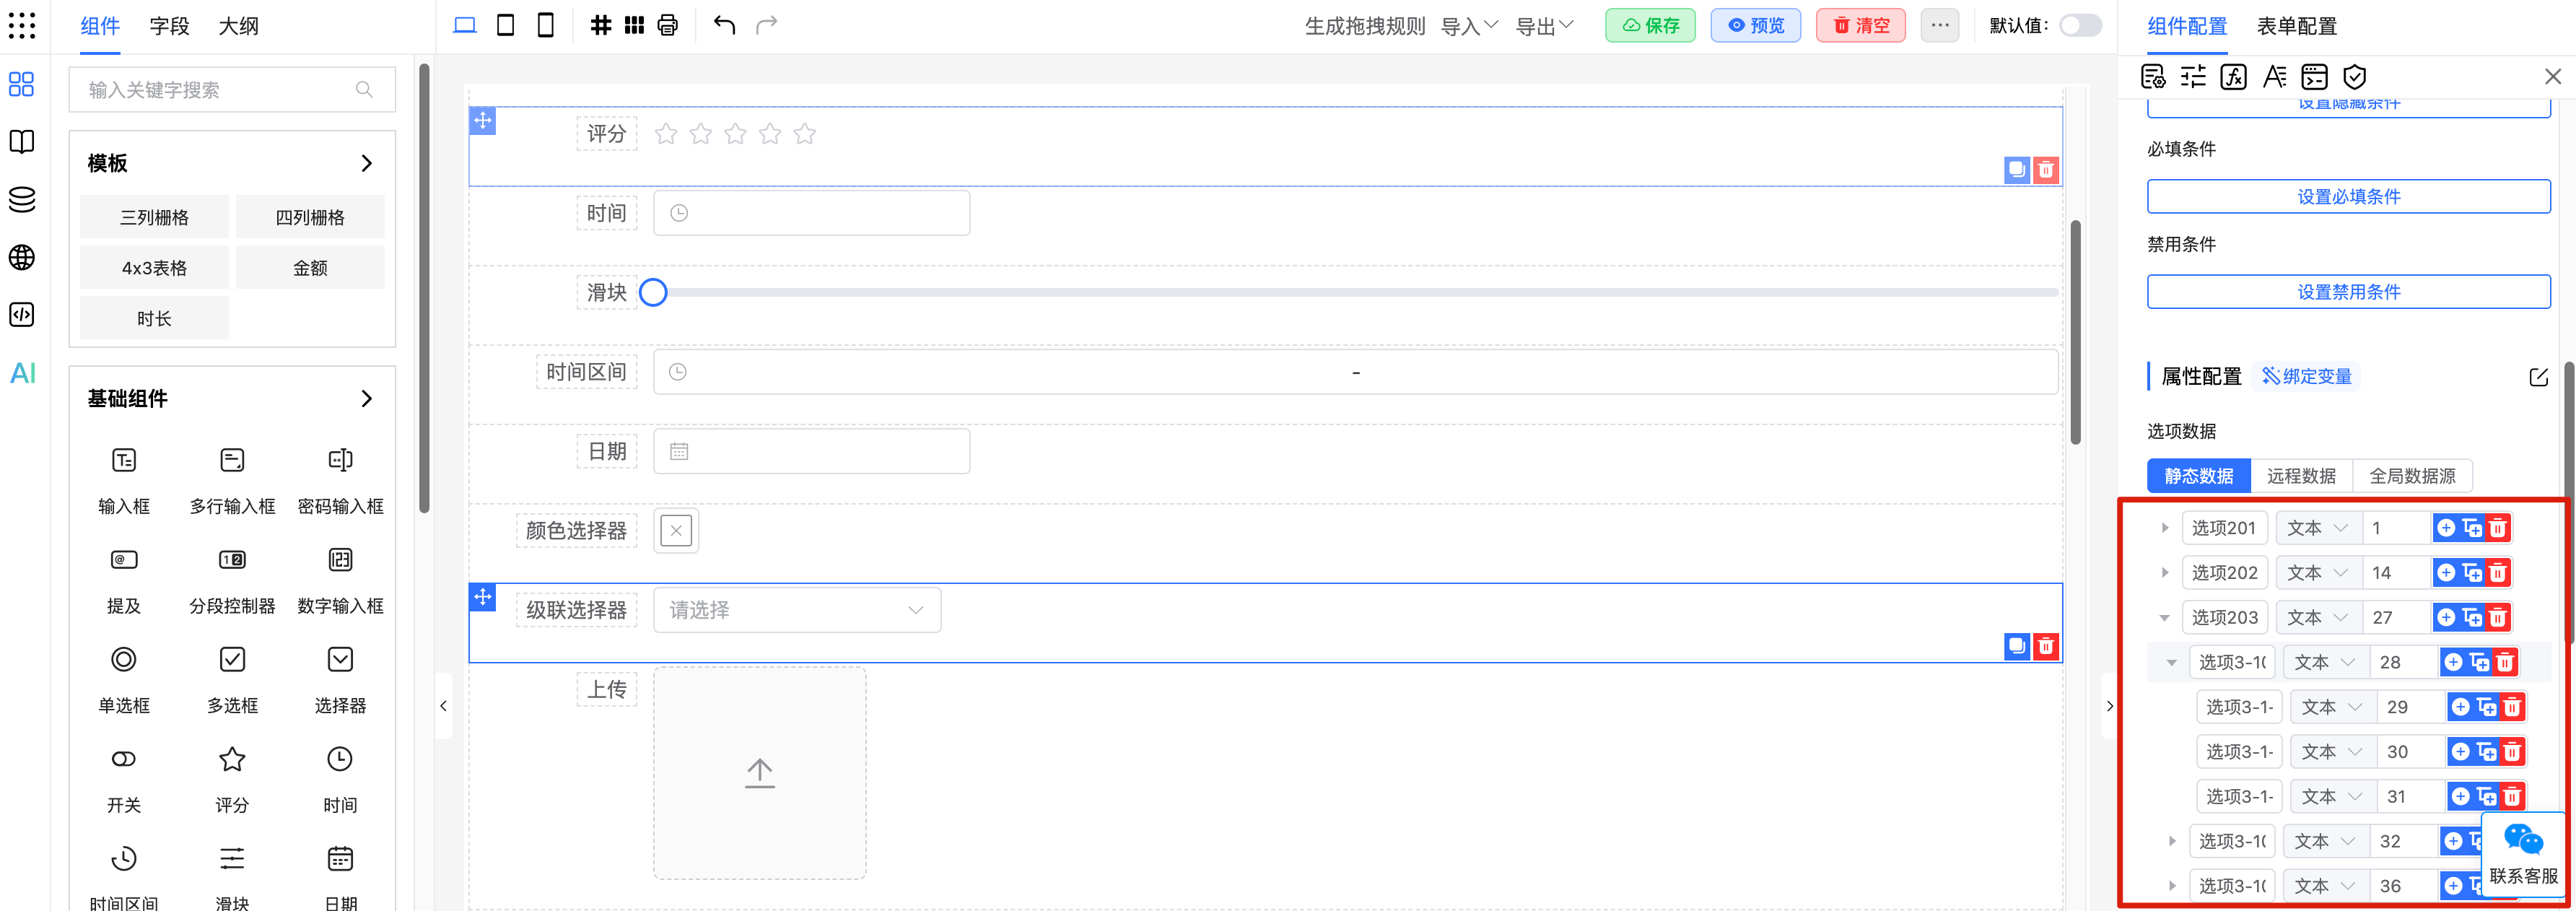Open the 导出 dropdown menu
This screenshot has height=911, width=2576.
tap(1544, 26)
